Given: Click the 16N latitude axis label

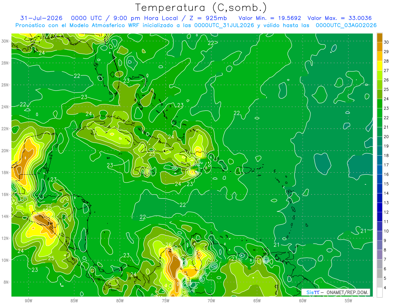Looking at the screenshot, I should click(x=6, y=194).
